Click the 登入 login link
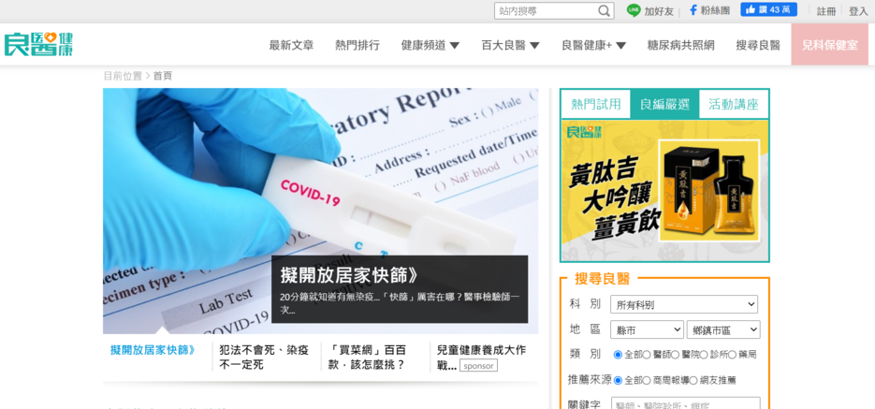Image resolution: width=875 pixels, height=409 pixels. [858, 11]
